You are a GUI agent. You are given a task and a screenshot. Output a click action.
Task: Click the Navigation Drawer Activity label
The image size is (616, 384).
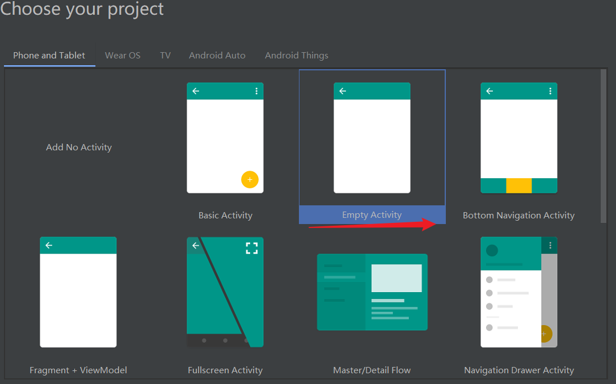click(519, 370)
